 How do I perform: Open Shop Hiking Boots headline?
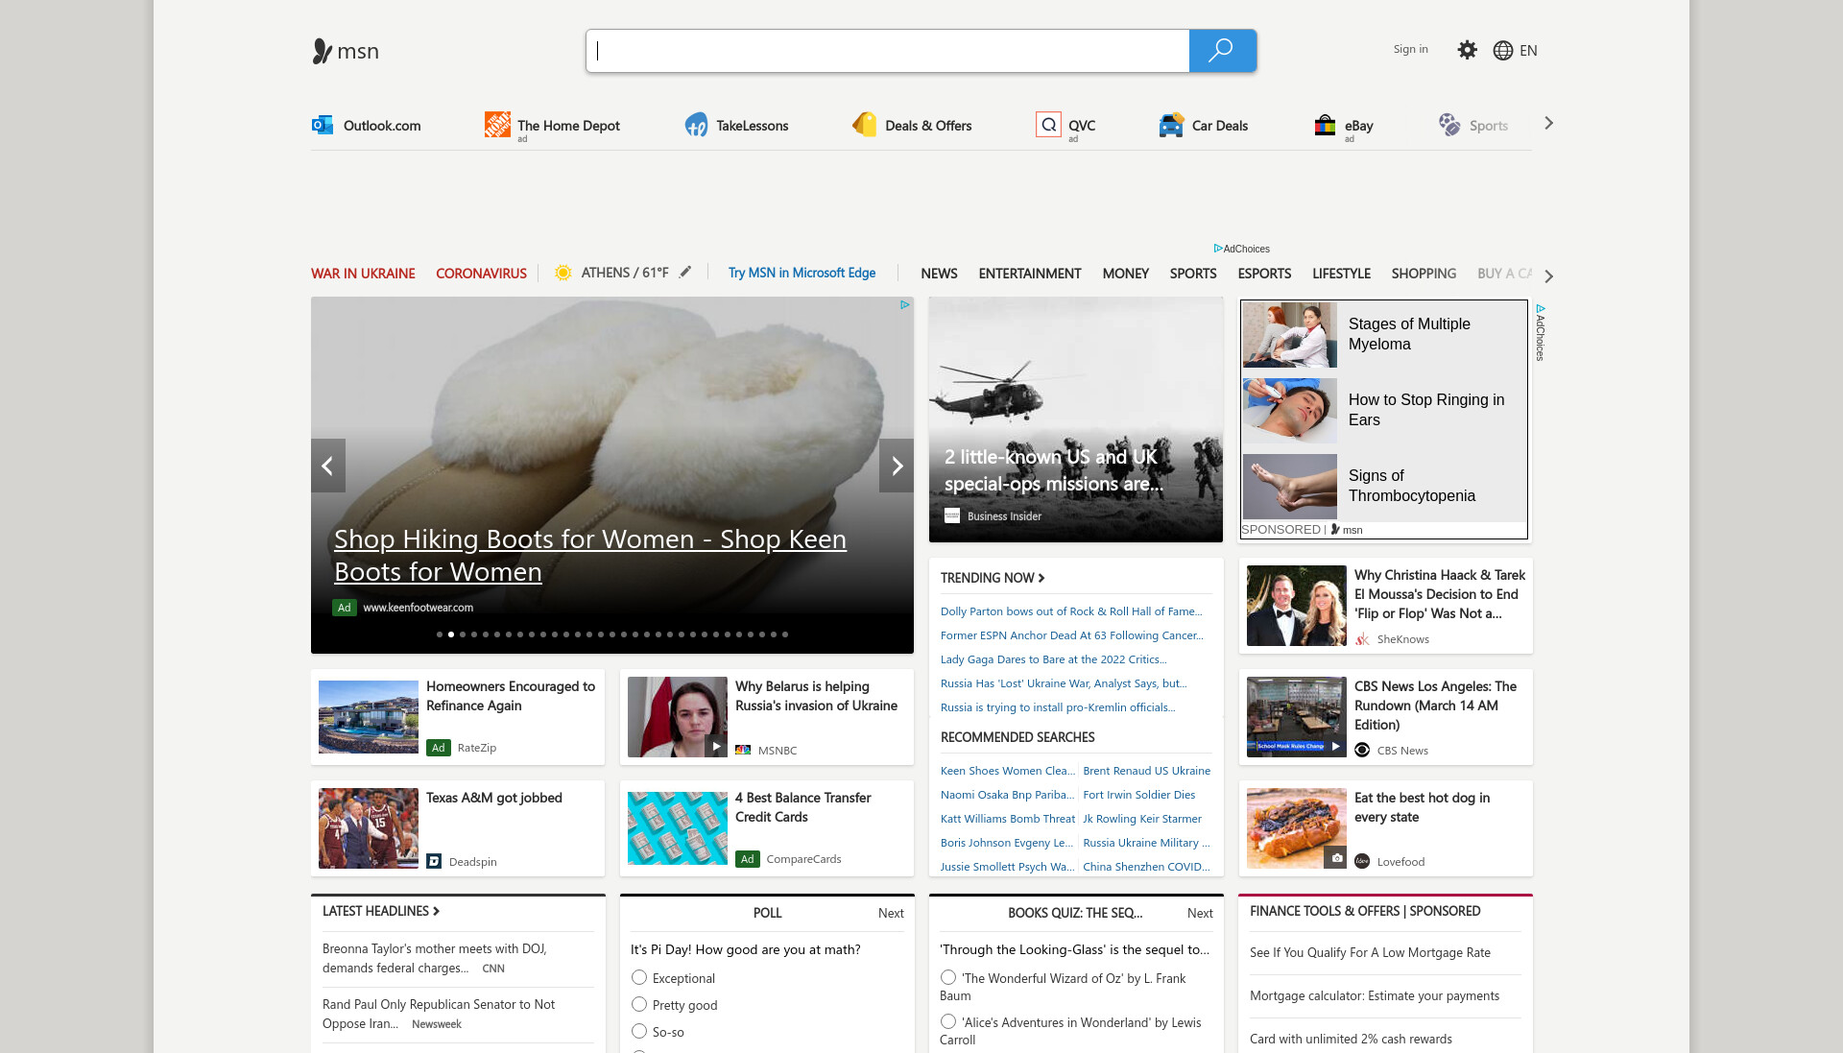590,555
